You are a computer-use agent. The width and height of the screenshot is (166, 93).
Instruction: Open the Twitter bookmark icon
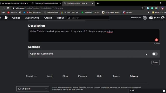pyautogui.click(x=24, y=12)
